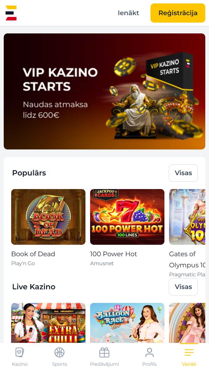Tap the striped E logo icon
The width and height of the screenshot is (209, 371).
pyautogui.click(x=11, y=13)
